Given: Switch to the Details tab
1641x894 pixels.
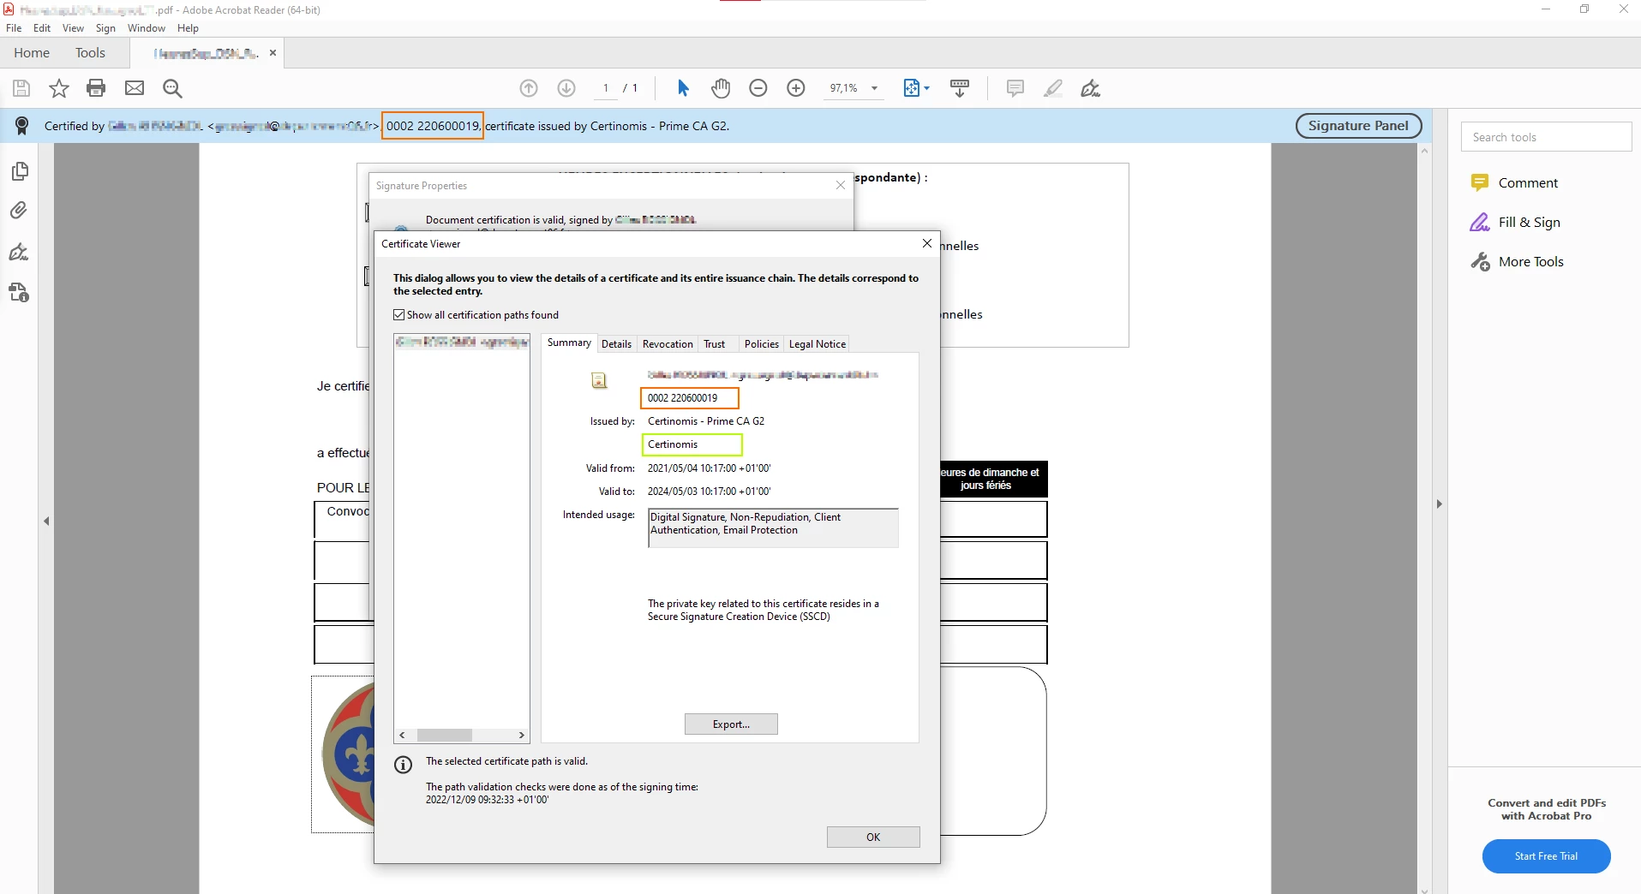Looking at the screenshot, I should tap(616, 344).
